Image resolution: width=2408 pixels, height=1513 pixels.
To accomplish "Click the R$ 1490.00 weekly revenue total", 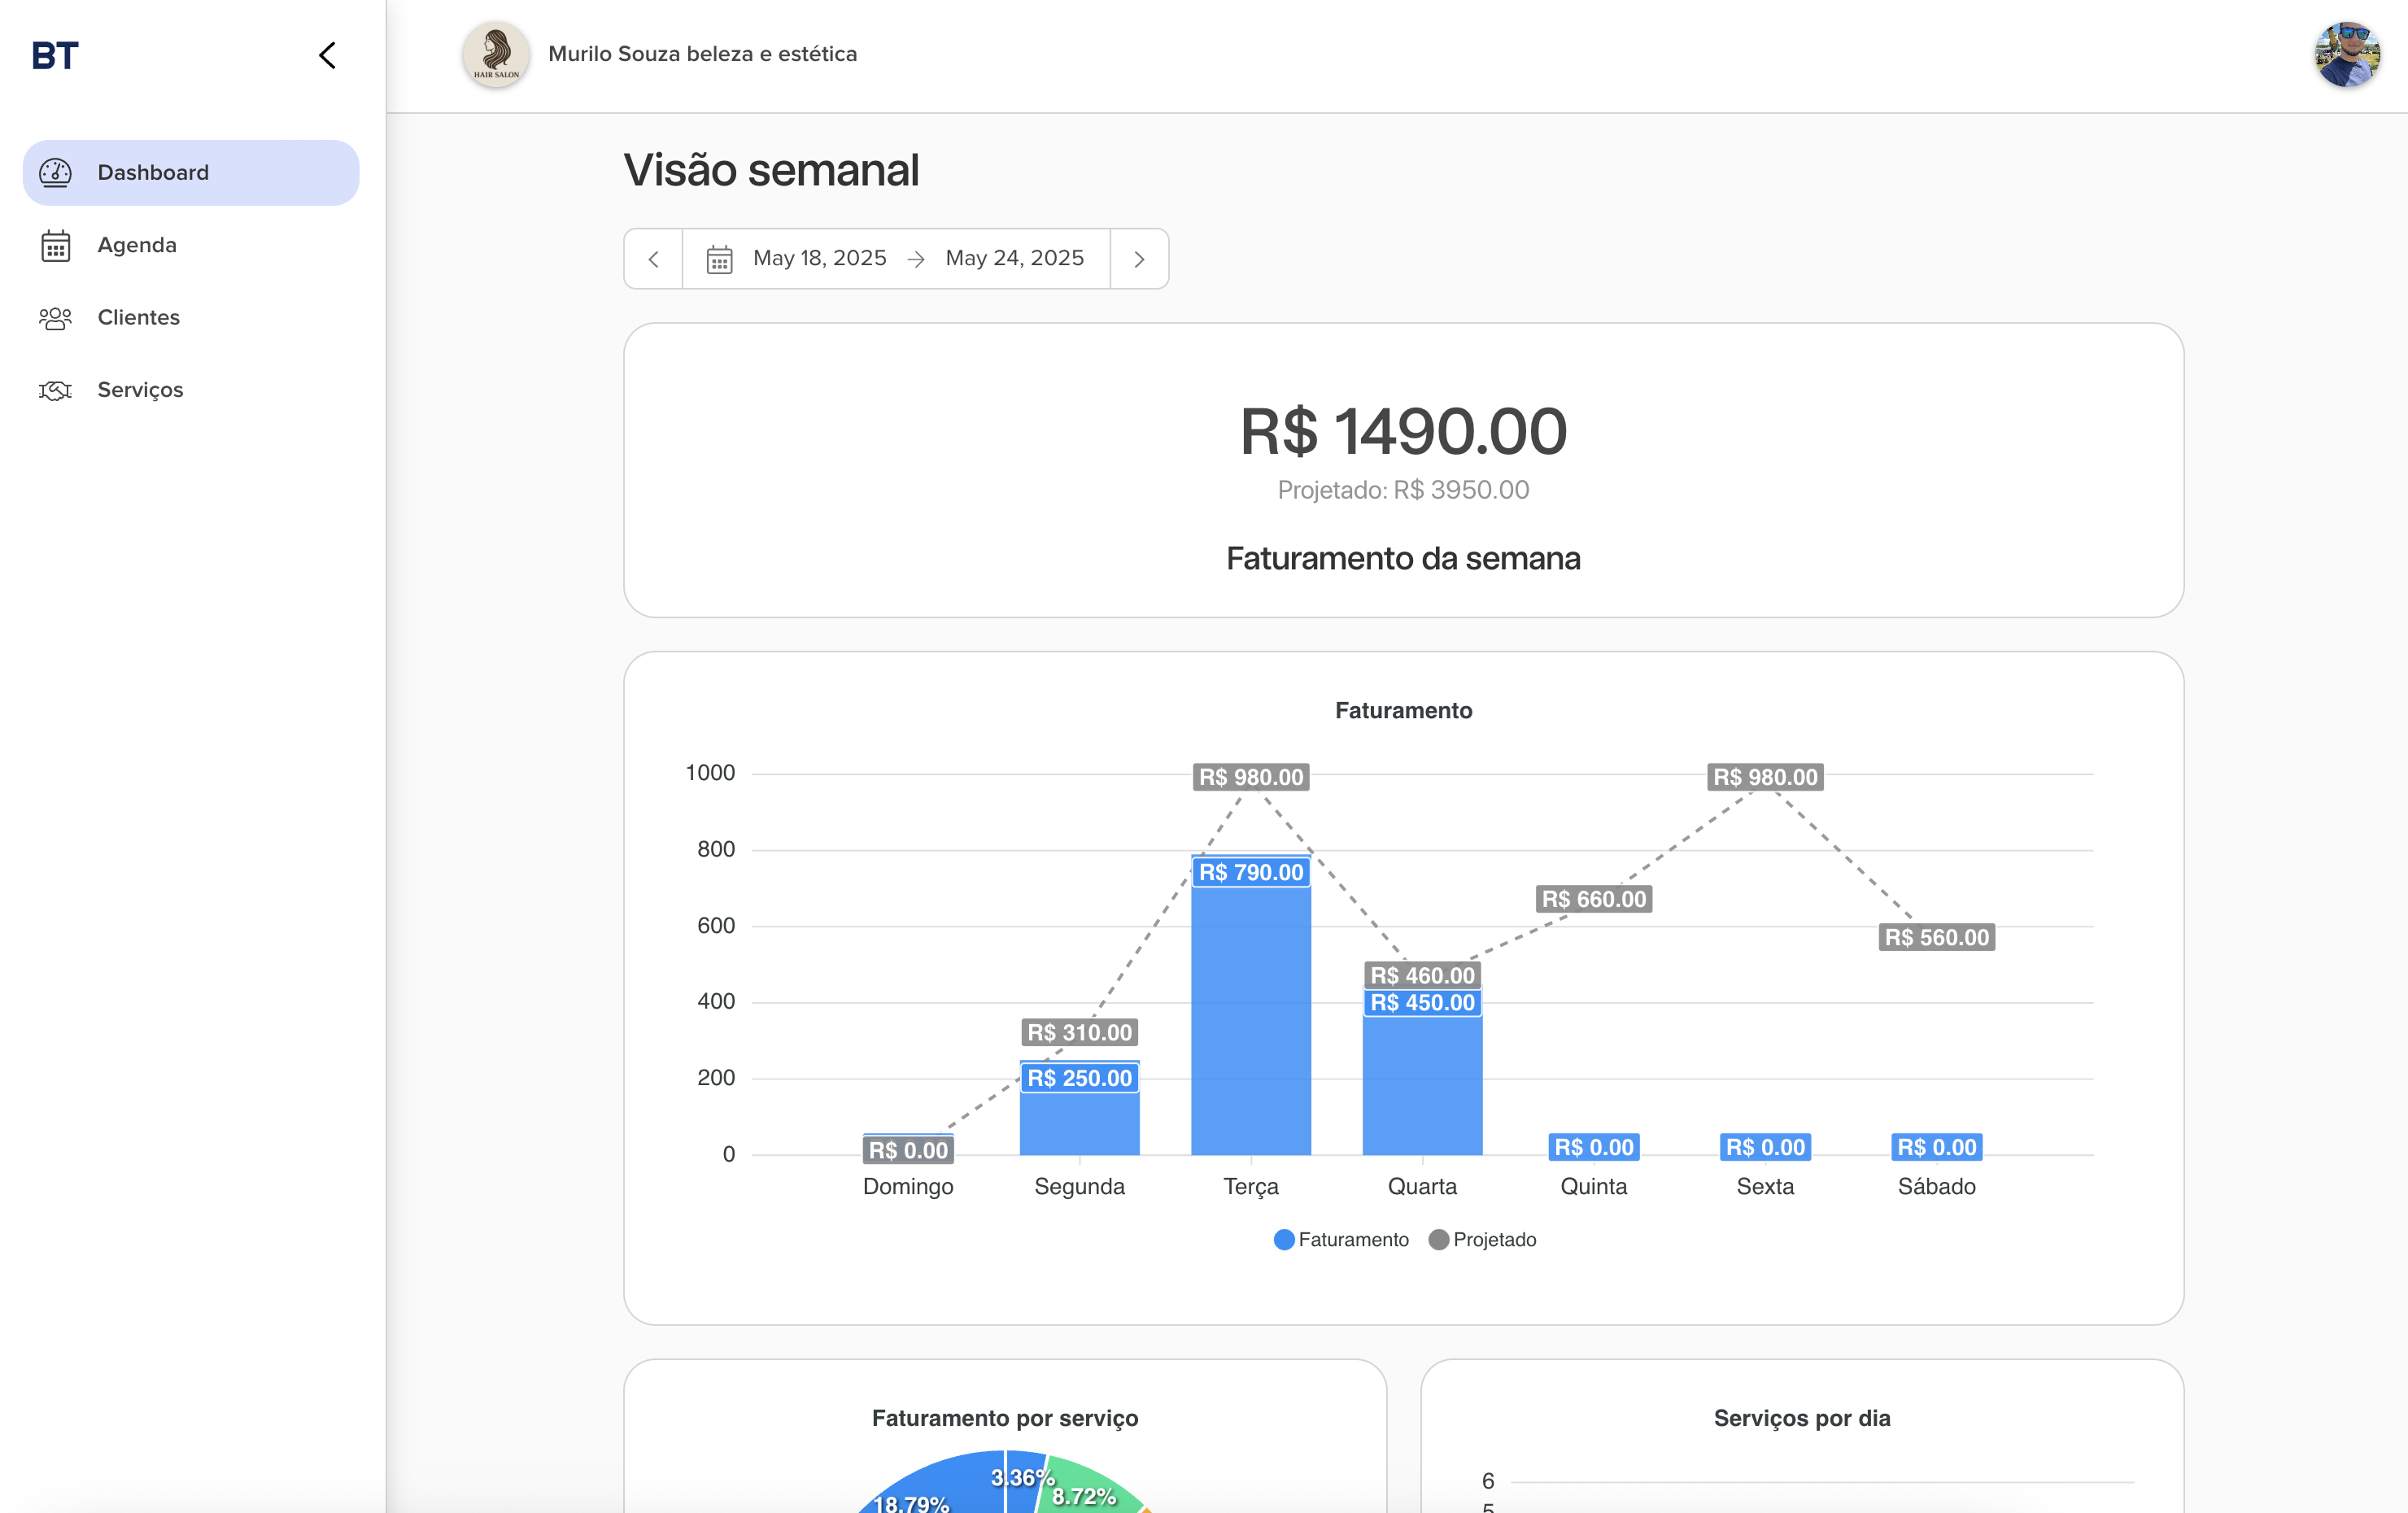I will [1403, 432].
